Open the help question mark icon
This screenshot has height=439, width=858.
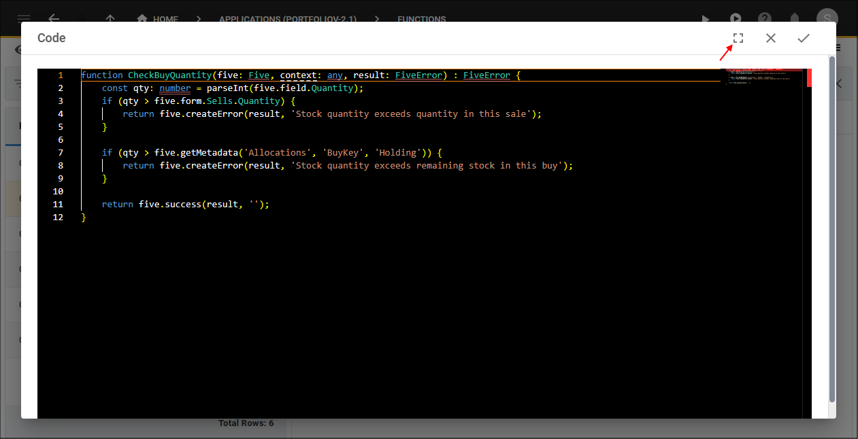pos(765,19)
